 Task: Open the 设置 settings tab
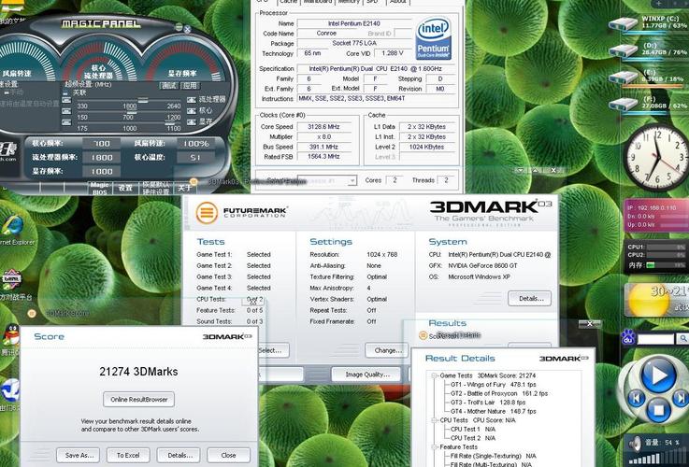click(x=125, y=188)
